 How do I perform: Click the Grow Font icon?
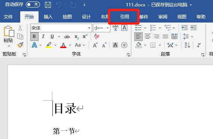pos(95,45)
